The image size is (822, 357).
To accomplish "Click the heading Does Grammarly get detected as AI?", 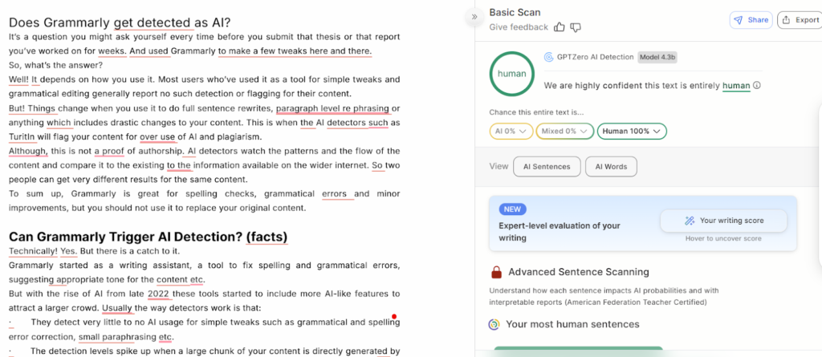I will click(x=120, y=23).
